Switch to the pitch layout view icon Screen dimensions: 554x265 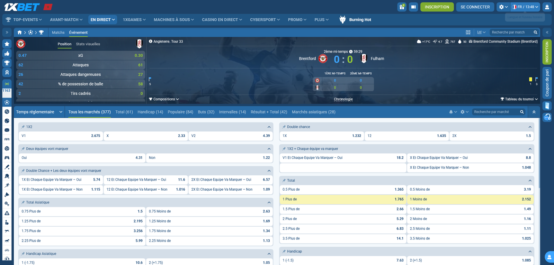(x=468, y=32)
